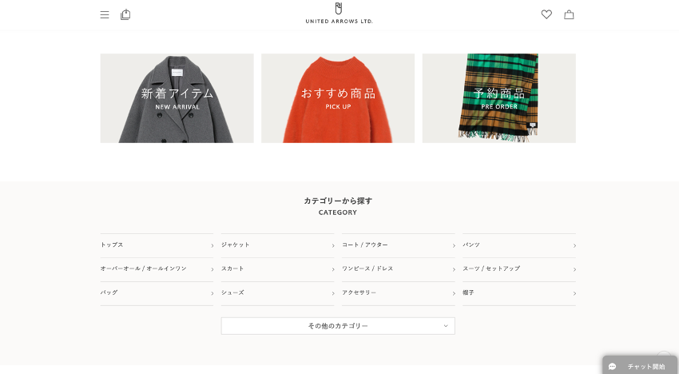Click the chat bubble icon

coord(613,367)
